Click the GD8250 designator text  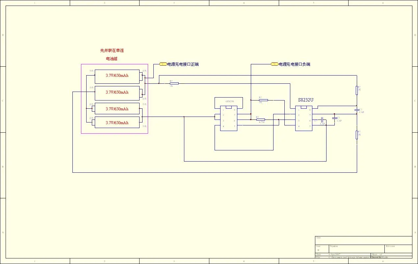point(230,102)
